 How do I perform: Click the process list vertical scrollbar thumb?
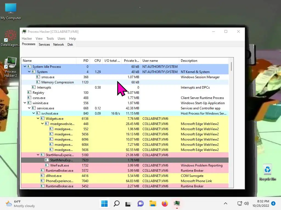(x=231, y=66)
